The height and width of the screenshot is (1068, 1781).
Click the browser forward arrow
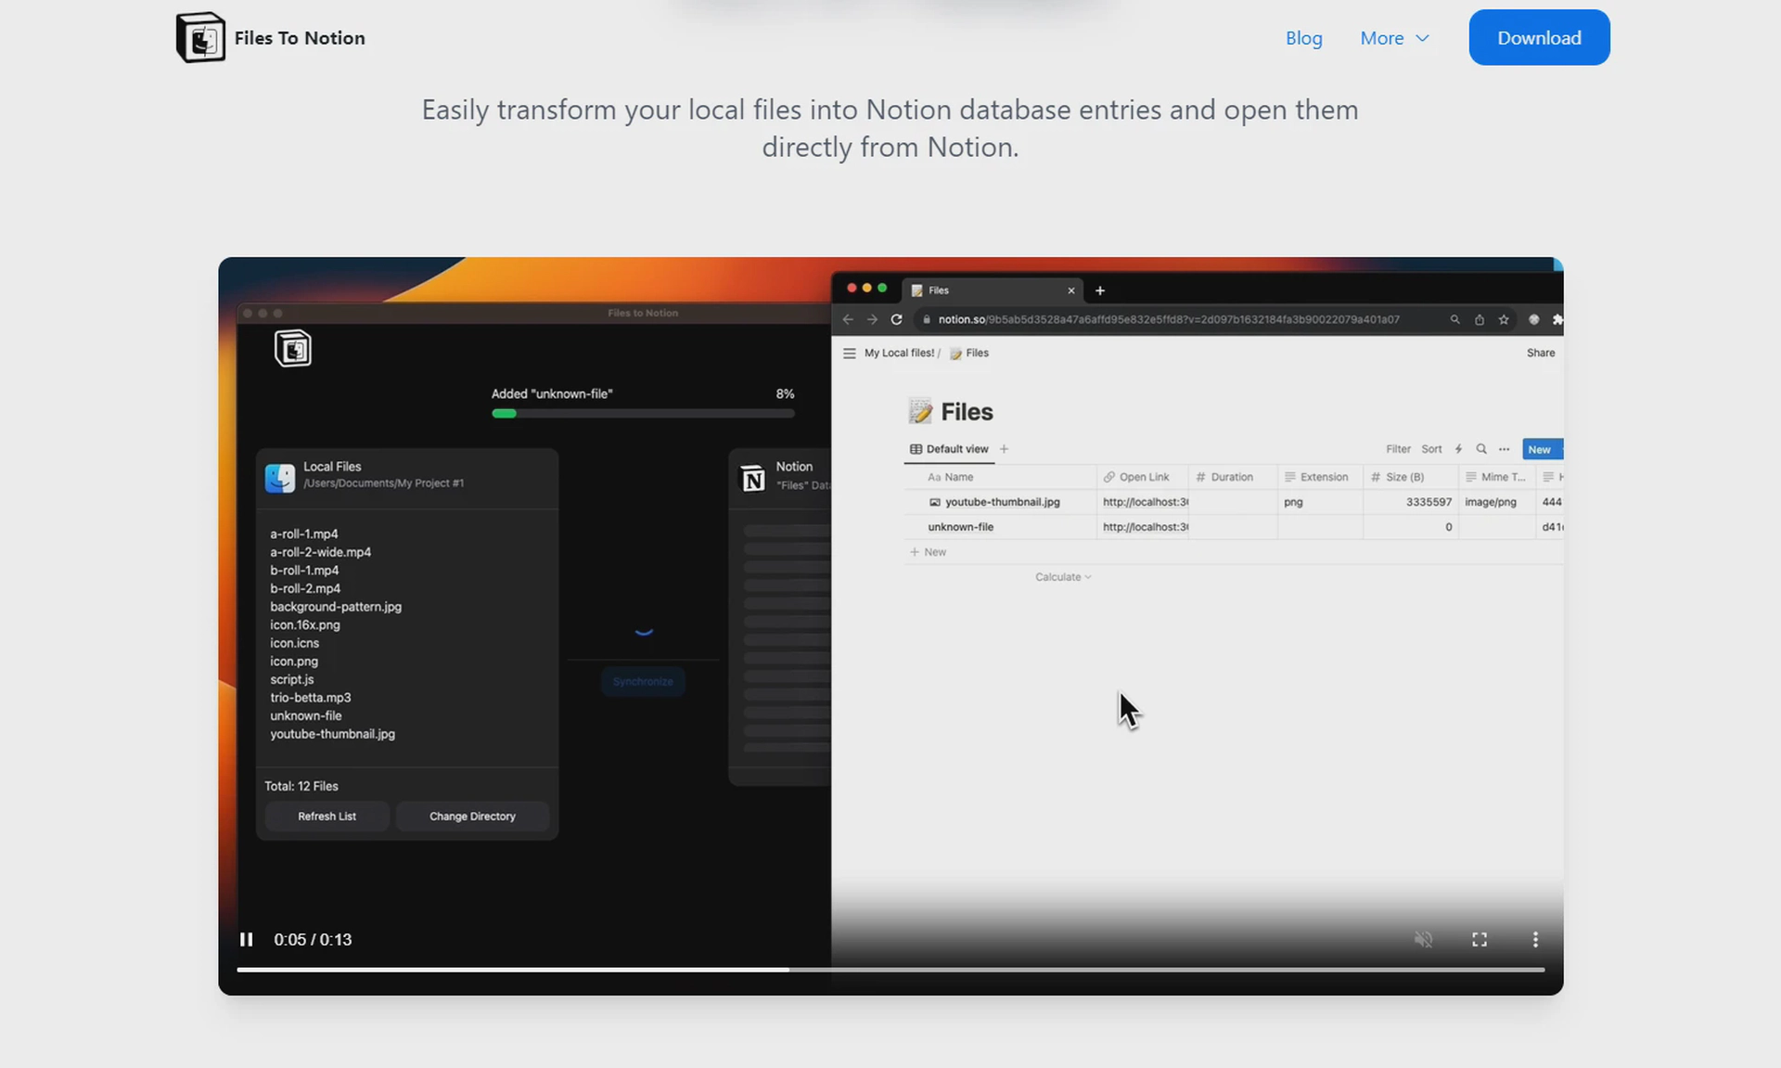pos(872,319)
